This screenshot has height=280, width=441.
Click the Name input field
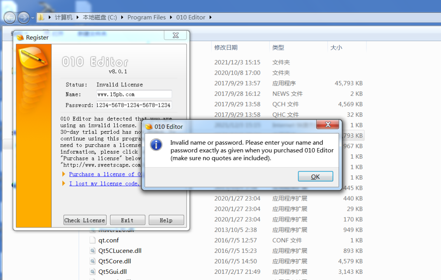click(134, 94)
